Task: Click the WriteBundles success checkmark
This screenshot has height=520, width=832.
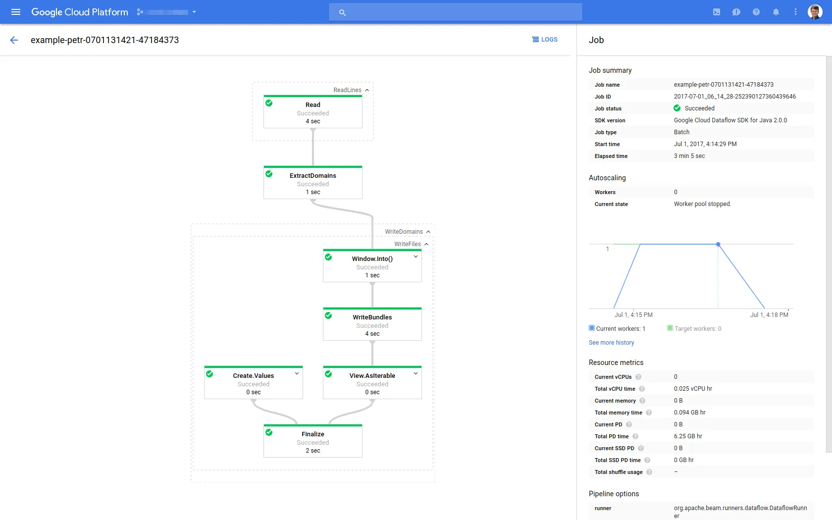Action: coord(328,315)
